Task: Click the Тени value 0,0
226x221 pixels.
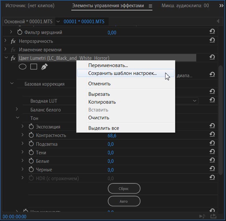Action: click(x=111, y=153)
